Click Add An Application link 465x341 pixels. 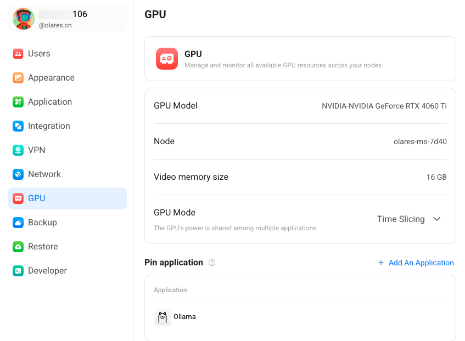click(421, 263)
